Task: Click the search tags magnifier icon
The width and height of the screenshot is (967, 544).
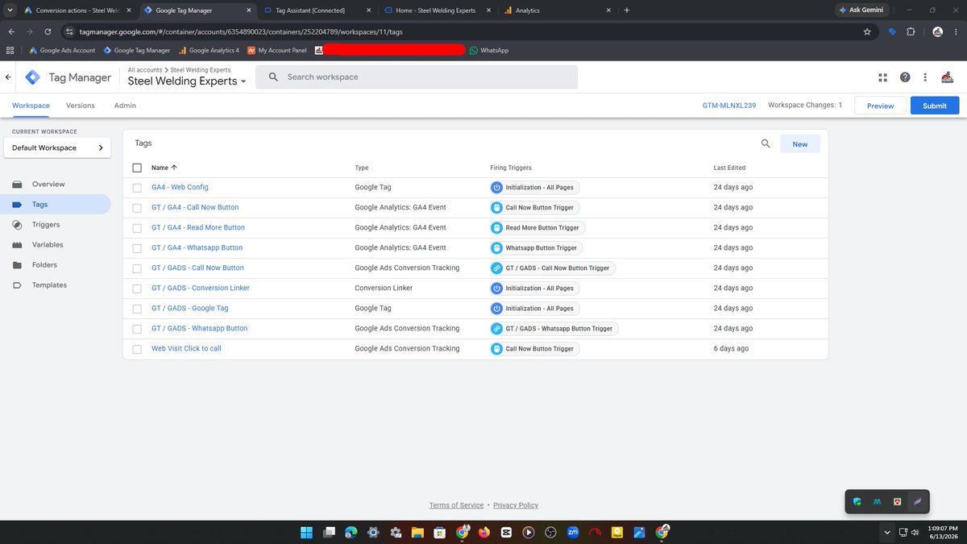Action: click(766, 143)
